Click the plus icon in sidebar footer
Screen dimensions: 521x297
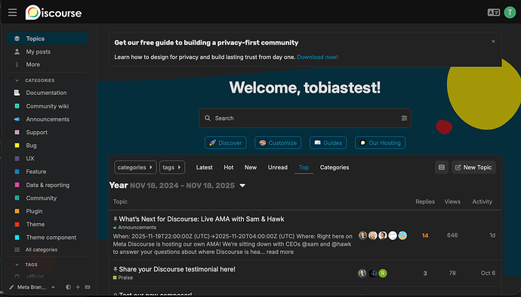point(78,287)
